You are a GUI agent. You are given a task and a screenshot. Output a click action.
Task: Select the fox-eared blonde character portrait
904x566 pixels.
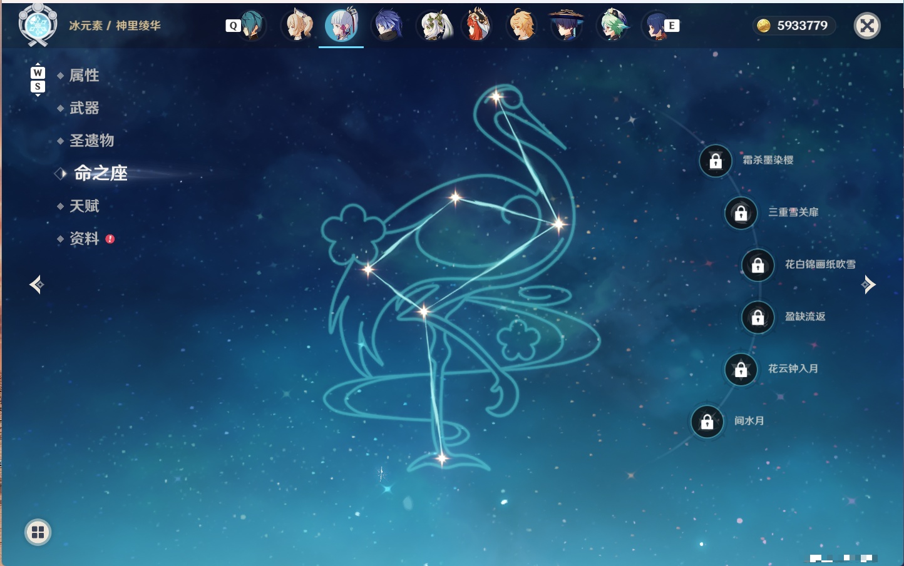coord(299,26)
